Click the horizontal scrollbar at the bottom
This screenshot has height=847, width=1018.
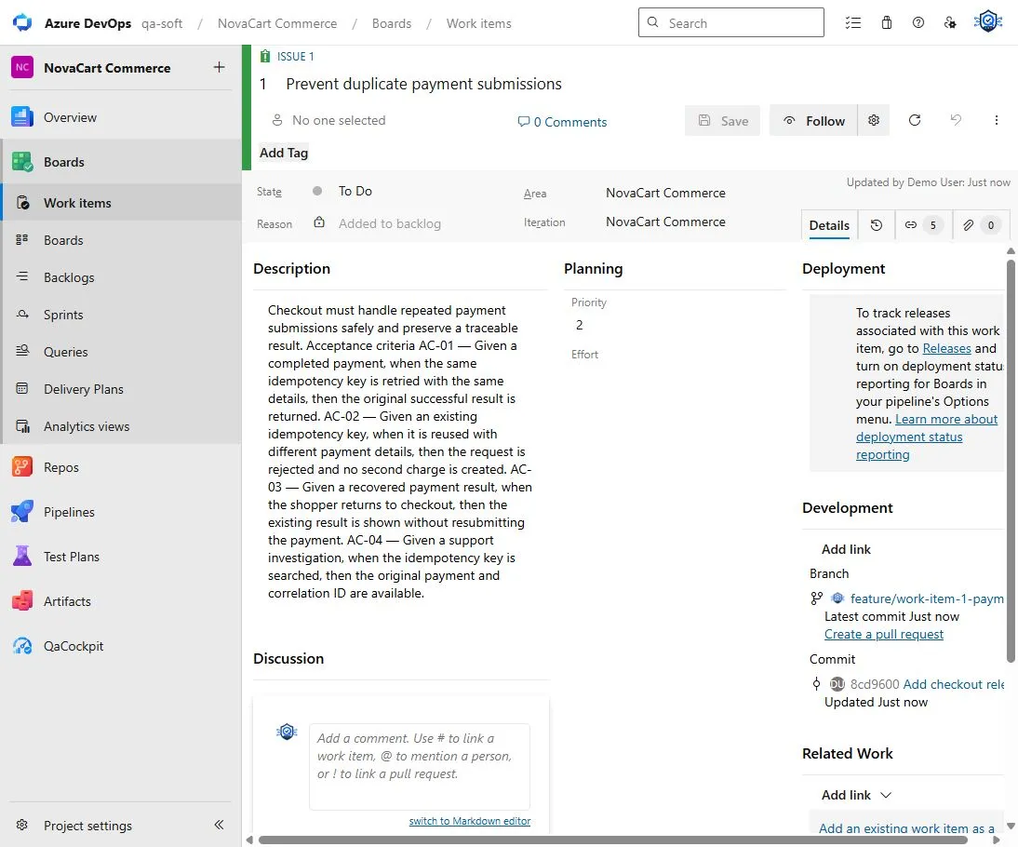tap(613, 840)
